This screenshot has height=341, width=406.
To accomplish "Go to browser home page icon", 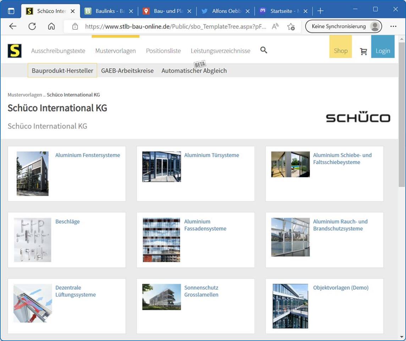I will coord(51,26).
